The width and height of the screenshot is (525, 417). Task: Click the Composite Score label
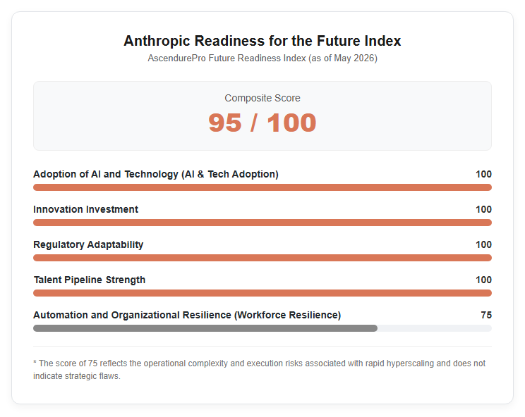coord(262,98)
